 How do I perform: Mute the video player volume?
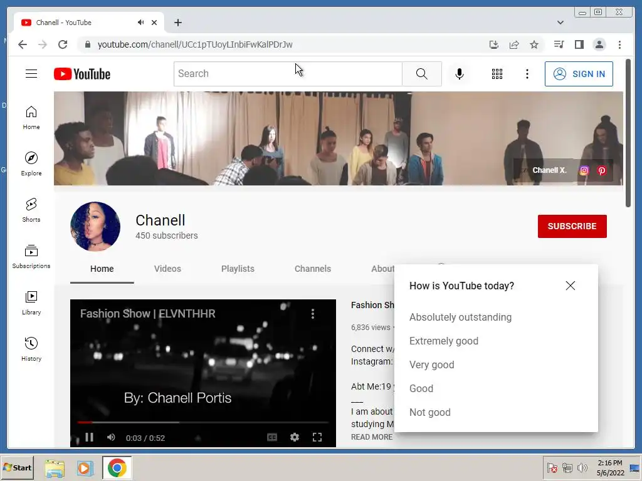click(111, 437)
